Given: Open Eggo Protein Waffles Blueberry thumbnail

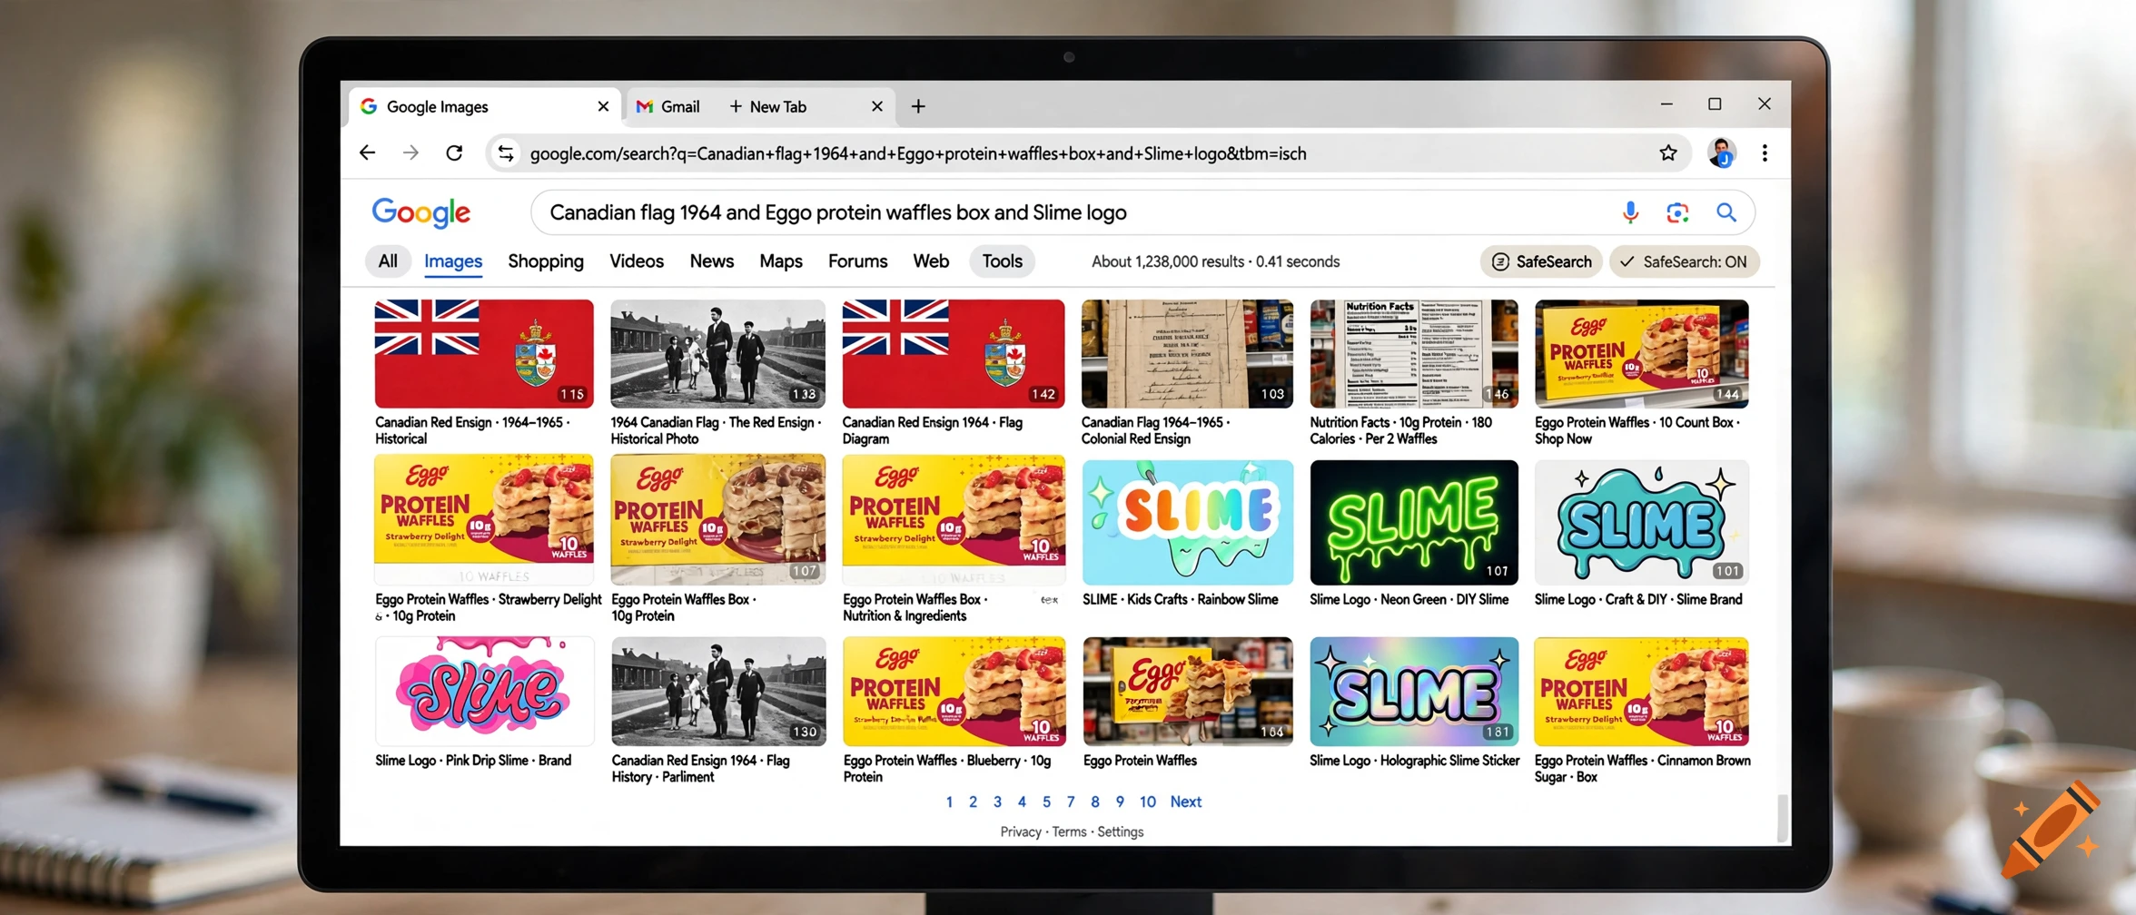Looking at the screenshot, I should [954, 691].
